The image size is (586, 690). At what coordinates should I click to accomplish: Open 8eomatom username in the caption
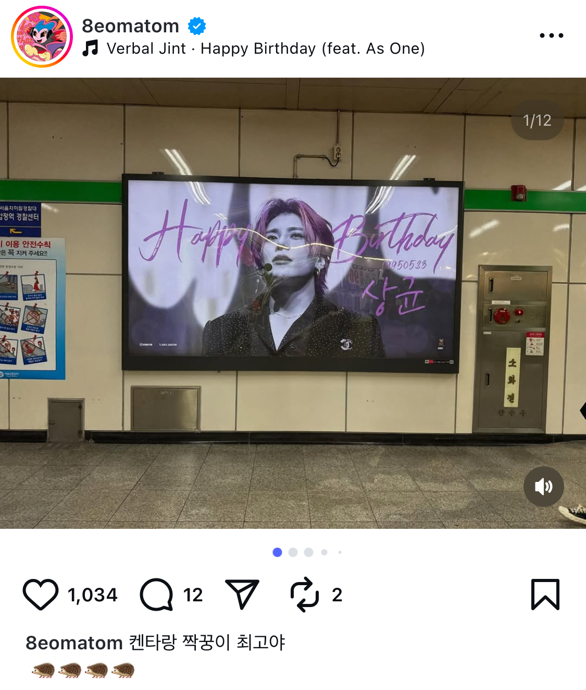point(74,643)
